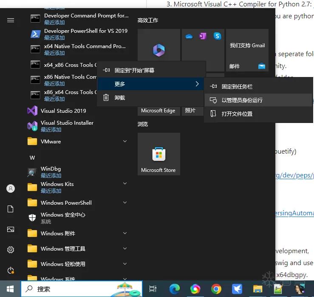The image size is (314, 297).
Task: Click the Windows Start button
Action: click(x=10, y=289)
